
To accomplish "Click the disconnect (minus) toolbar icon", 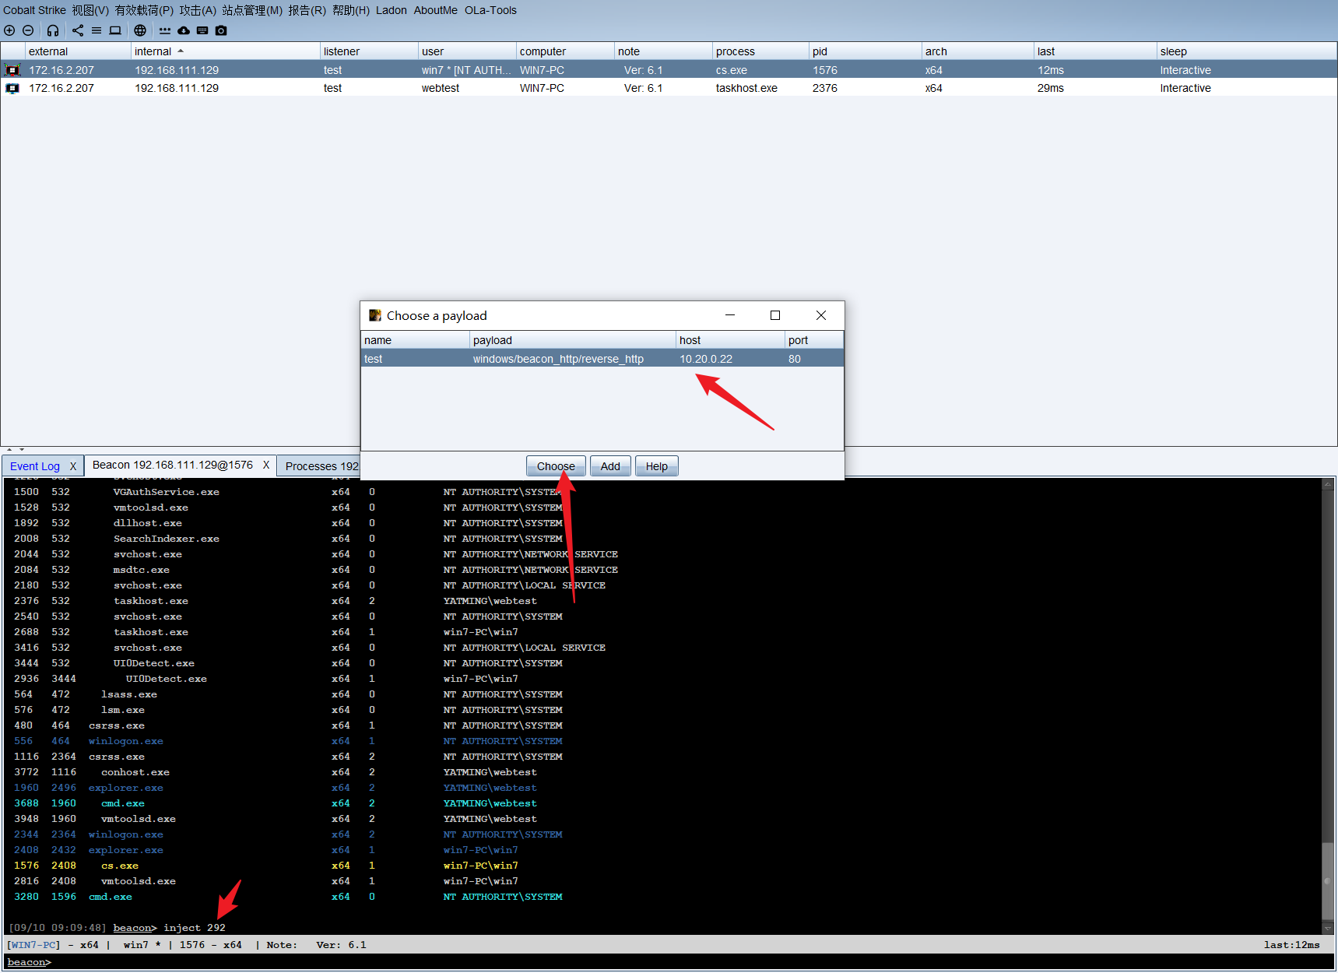I will pos(28,30).
